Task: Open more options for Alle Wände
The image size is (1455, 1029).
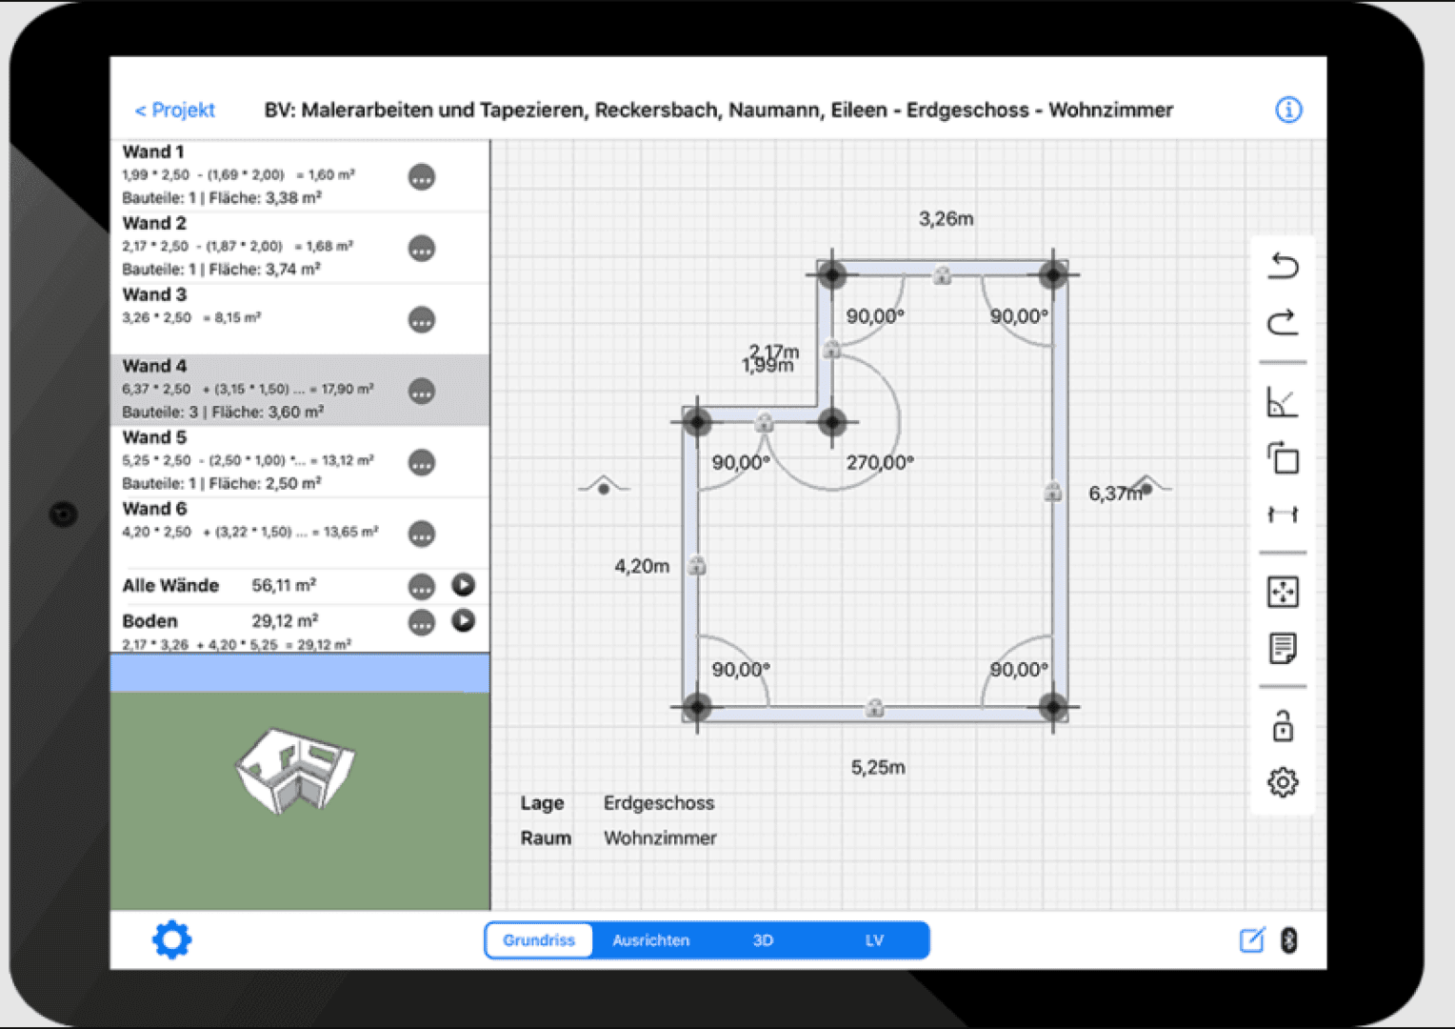Action: [422, 587]
